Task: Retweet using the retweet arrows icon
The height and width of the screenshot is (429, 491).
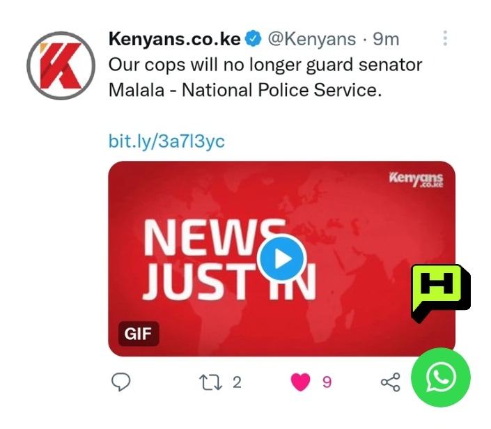Action: tap(210, 382)
